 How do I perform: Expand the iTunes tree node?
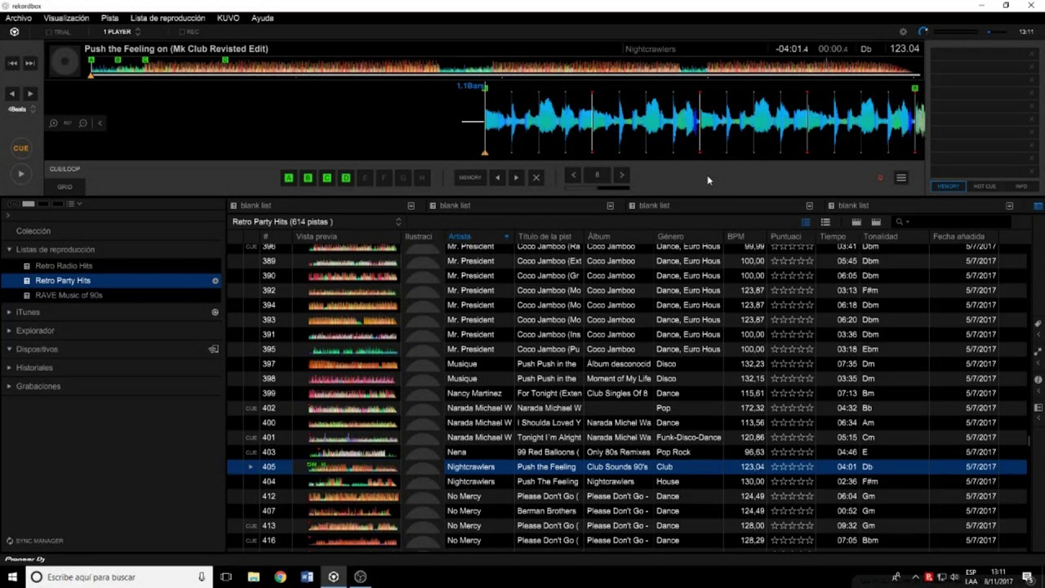[9, 313]
